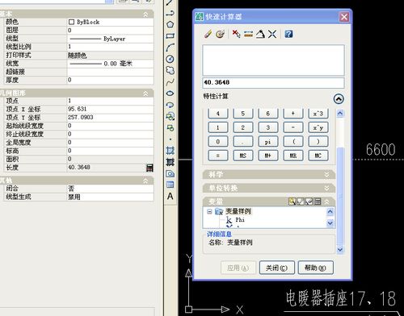This screenshot has width=404, height=316.
Task: Click the clear history icon in QuickCalc
Action: click(220, 34)
